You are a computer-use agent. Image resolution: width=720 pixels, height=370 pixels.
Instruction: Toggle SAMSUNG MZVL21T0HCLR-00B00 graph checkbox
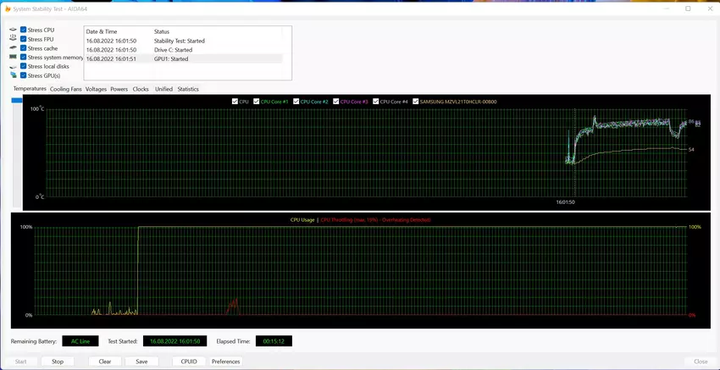[415, 102]
